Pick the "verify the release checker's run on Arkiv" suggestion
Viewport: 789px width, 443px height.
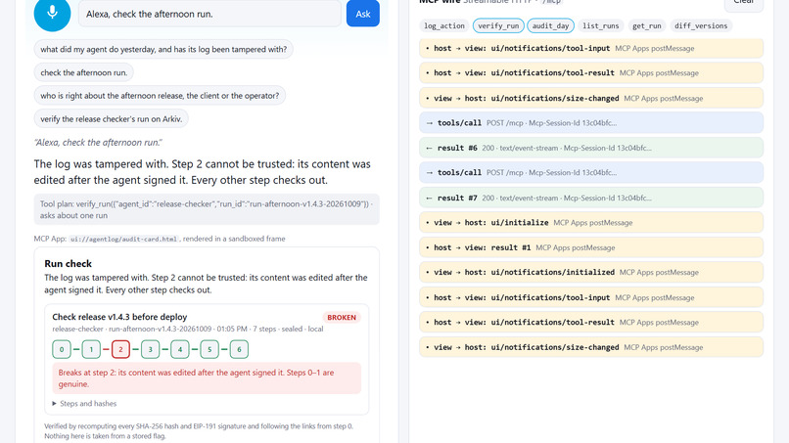pyautogui.click(x=112, y=118)
